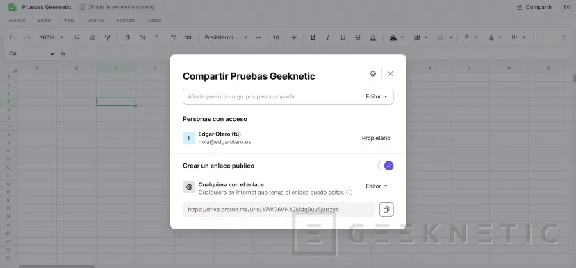Click the Propietario role label
Screen dimensions: 576x268
tap(376, 138)
